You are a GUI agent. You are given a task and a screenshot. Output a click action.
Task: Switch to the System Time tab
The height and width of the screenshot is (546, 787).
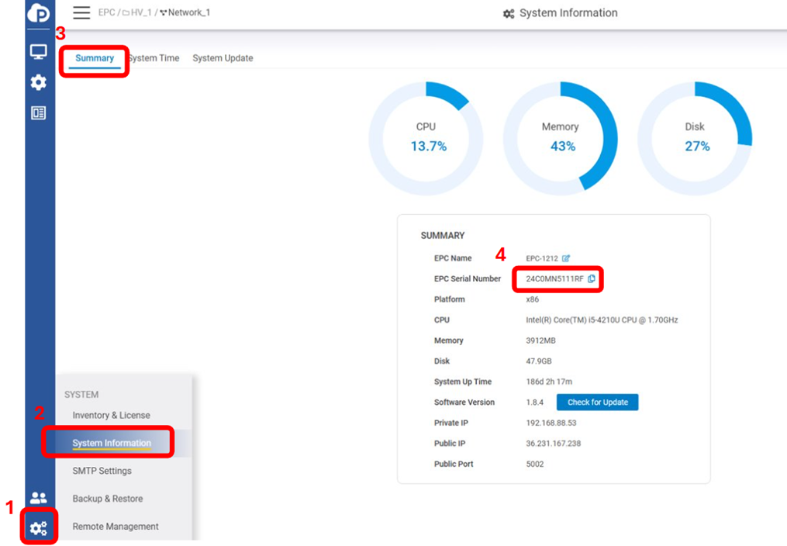(154, 58)
